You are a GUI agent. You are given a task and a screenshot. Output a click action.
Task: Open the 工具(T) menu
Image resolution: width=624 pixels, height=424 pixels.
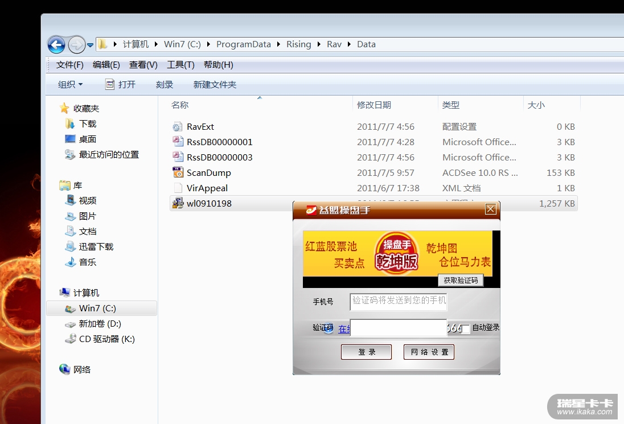click(180, 65)
